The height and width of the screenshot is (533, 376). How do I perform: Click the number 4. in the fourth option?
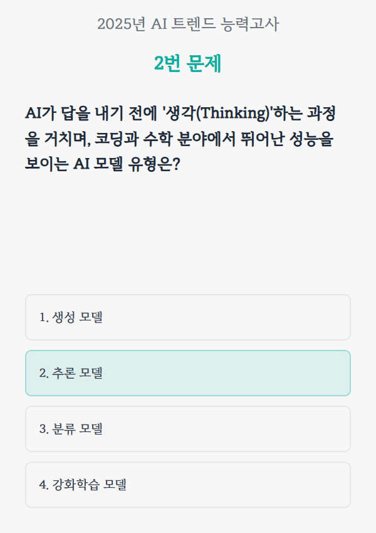pyautogui.click(x=44, y=485)
